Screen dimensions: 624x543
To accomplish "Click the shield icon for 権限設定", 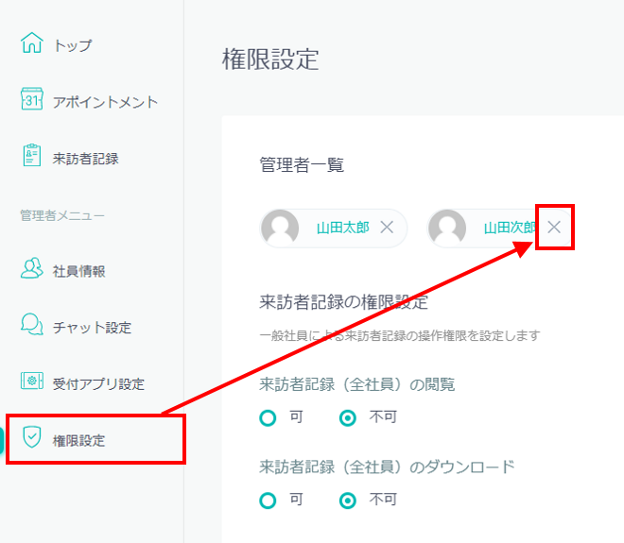I will pyautogui.click(x=32, y=439).
